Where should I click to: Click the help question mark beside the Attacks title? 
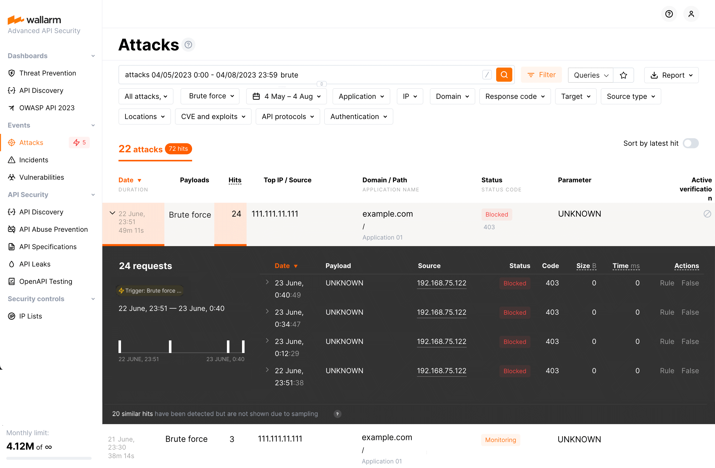click(188, 44)
